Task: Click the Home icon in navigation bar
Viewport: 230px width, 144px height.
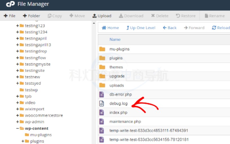Action: tap(104, 28)
